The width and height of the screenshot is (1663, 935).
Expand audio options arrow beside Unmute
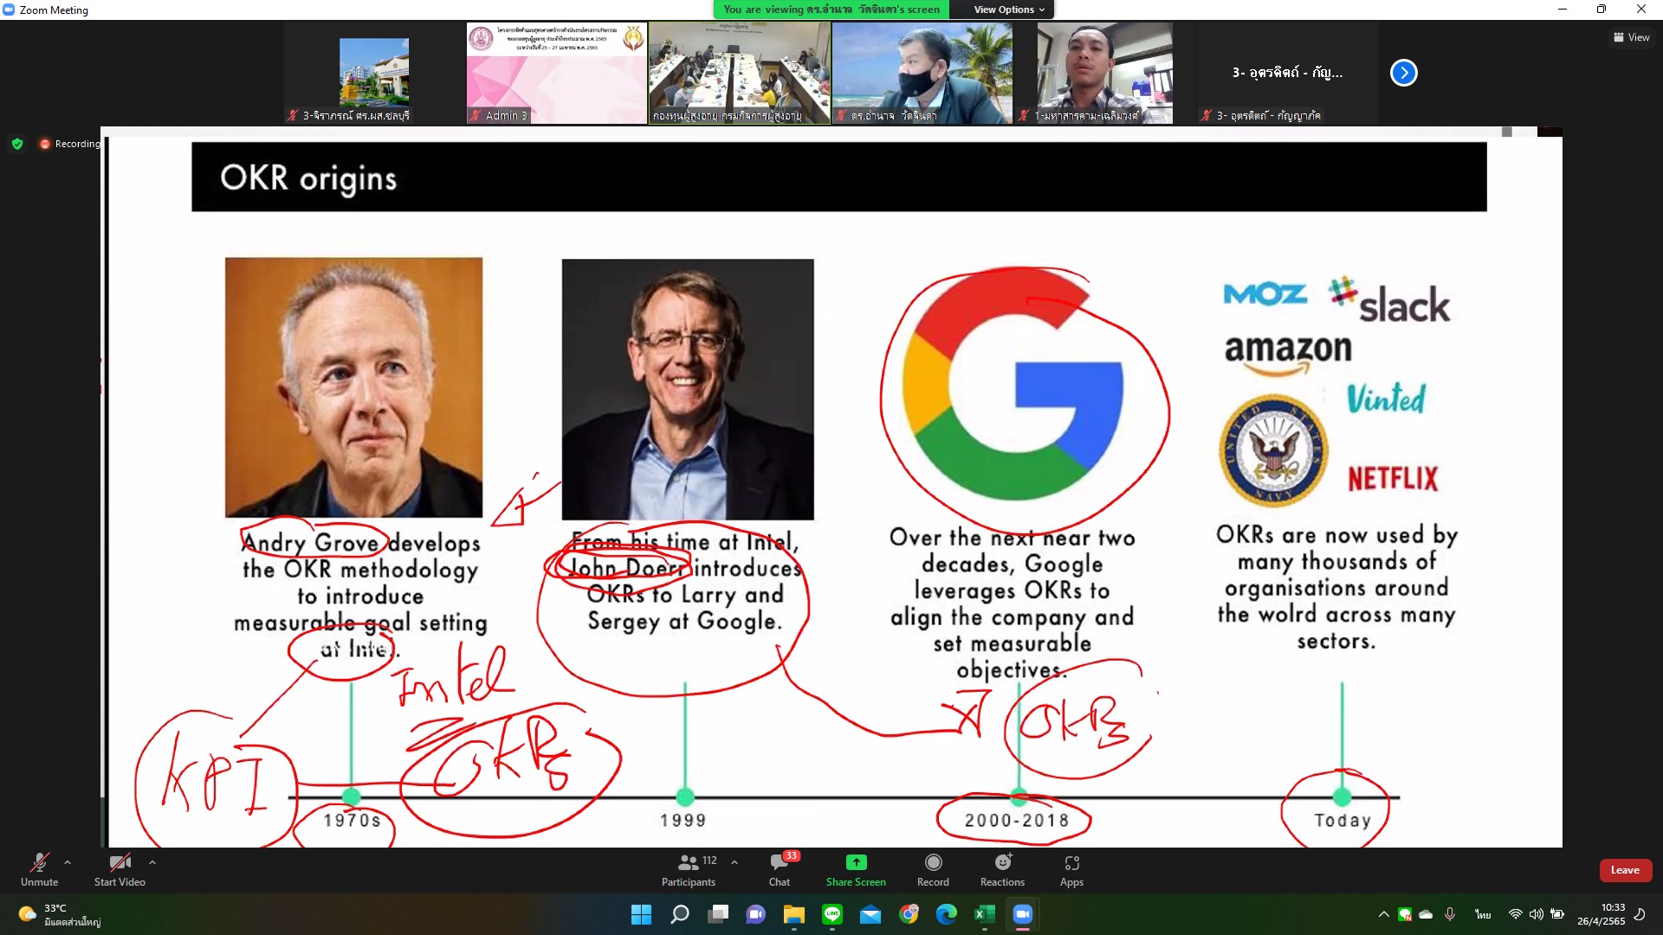(68, 862)
